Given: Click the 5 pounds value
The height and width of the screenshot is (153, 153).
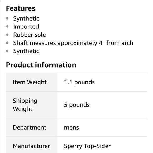Looking at the screenshot, I should click(x=77, y=105).
